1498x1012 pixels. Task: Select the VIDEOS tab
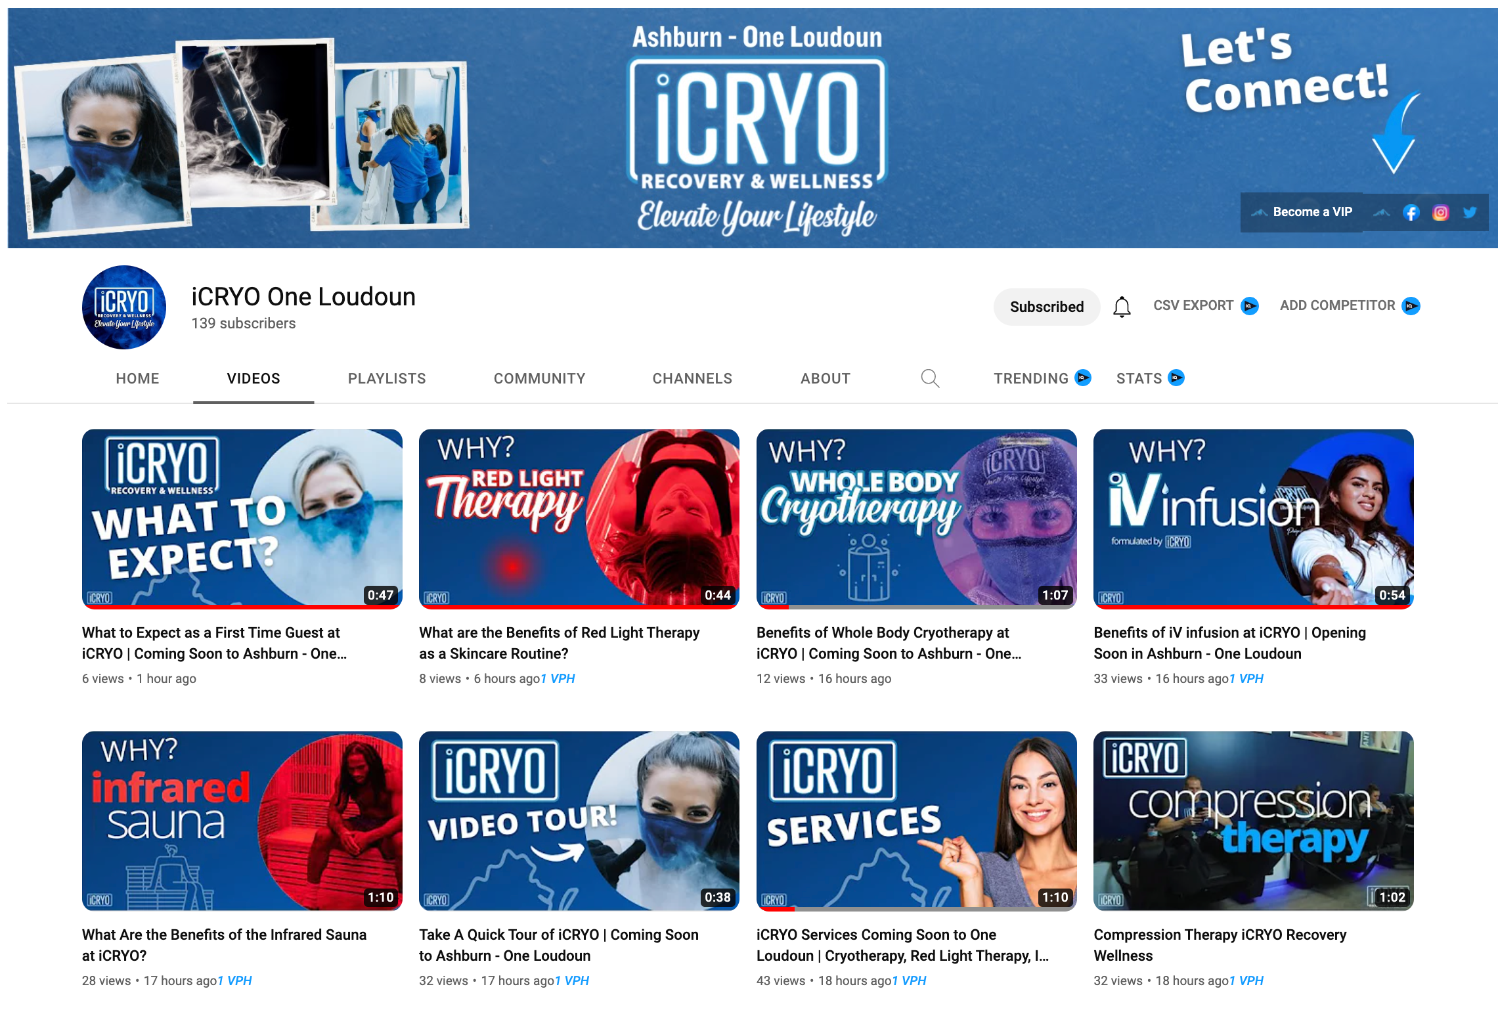[x=253, y=378]
